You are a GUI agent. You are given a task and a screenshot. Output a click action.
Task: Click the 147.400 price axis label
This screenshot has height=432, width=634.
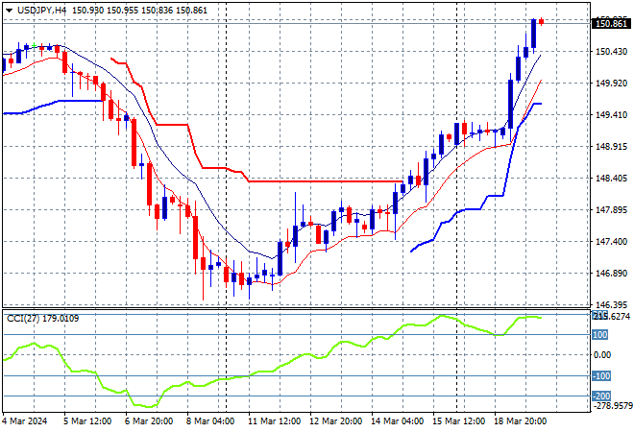point(610,242)
